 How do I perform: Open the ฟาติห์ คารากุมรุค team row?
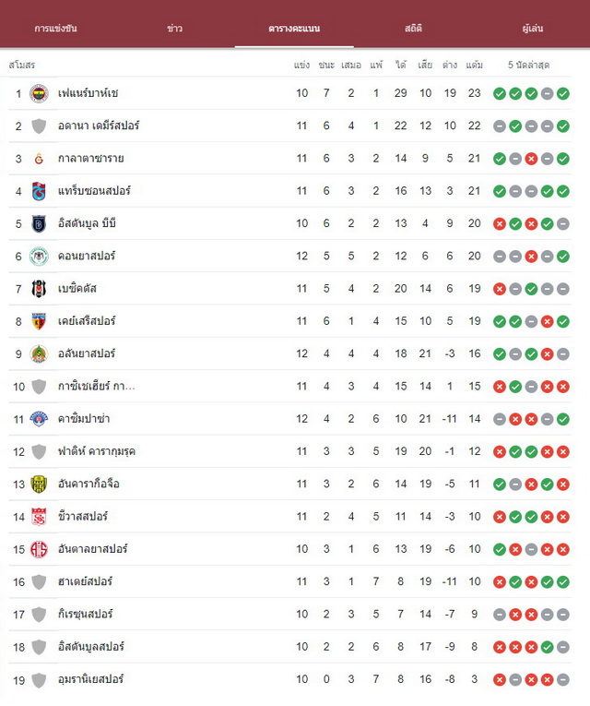[289, 451]
